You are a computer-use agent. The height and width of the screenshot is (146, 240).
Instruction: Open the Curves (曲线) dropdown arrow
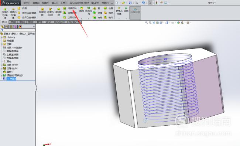[126, 18]
